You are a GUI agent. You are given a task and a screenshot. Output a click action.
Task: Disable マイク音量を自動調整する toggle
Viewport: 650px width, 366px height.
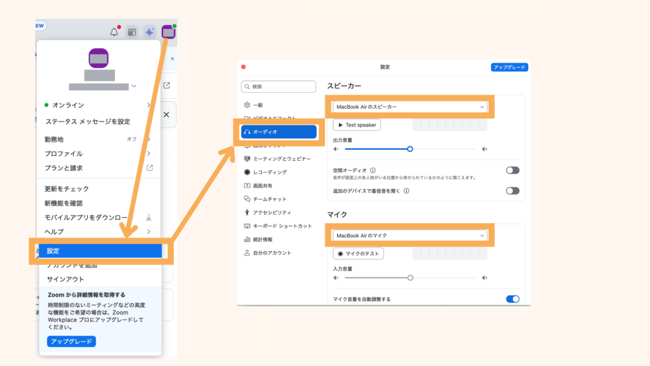pyautogui.click(x=513, y=297)
